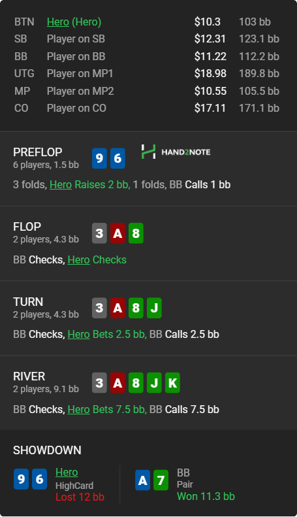The image size is (297, 517).
Task: Click the Won 11.3 bb result
Action: coord(206,496)
